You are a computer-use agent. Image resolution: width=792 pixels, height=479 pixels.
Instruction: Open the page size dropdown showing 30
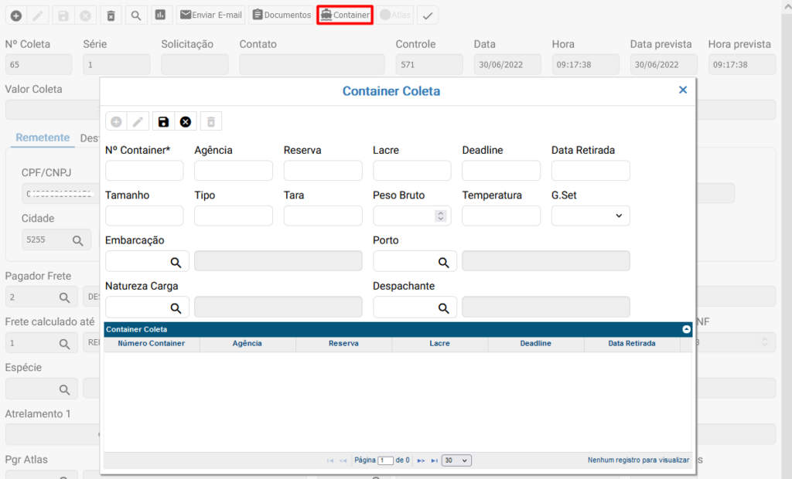[456, 460]
